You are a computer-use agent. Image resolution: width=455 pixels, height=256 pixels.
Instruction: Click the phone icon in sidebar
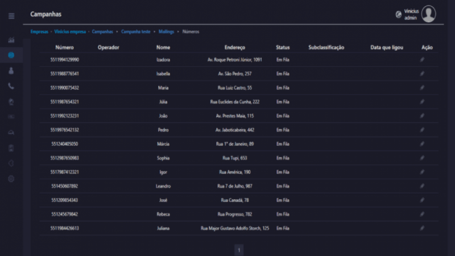(11, 86)
